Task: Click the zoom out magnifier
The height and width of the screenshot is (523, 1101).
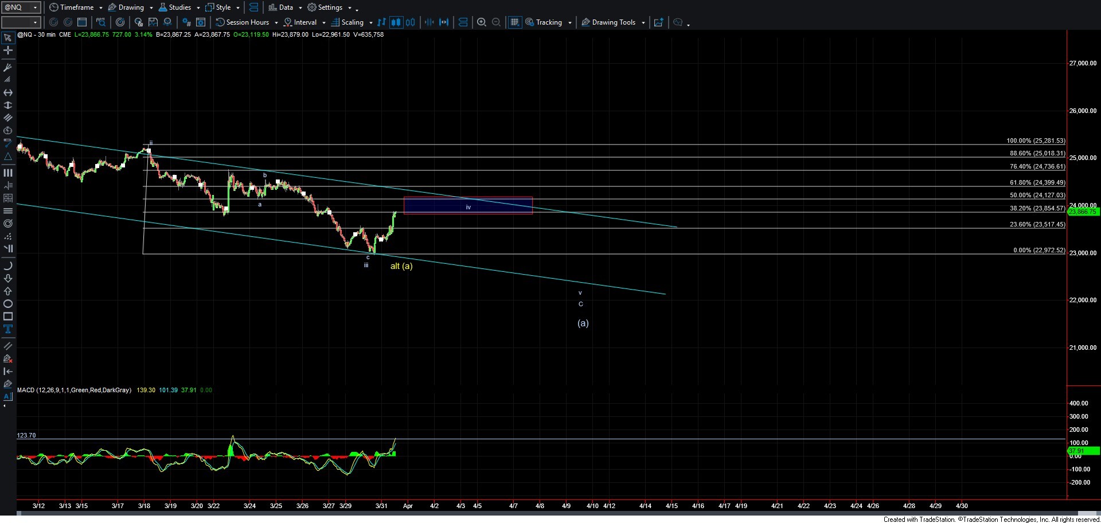Action: [497, 22]
